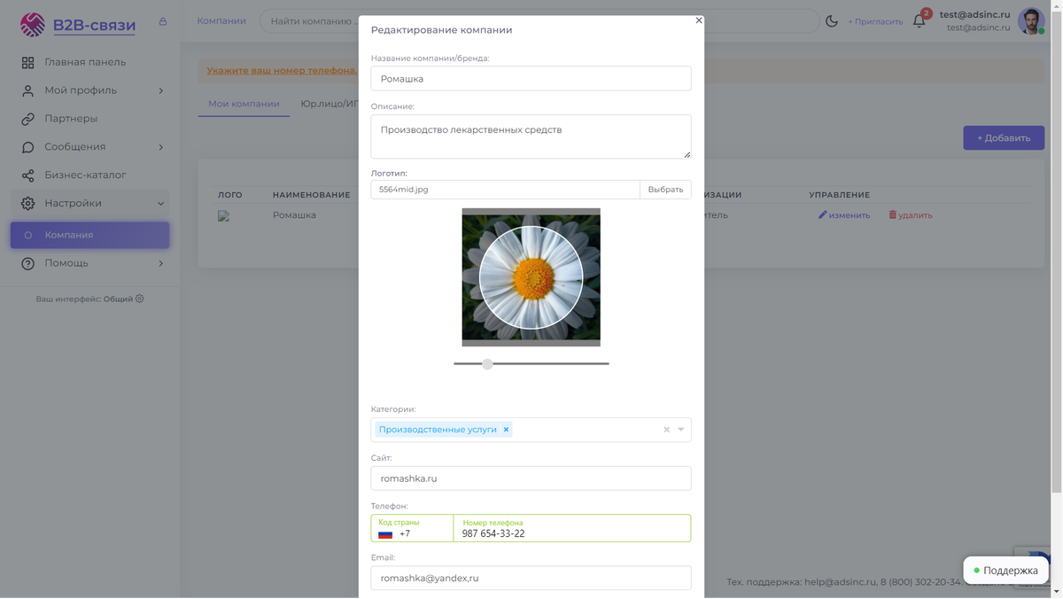Open the Партнеры menu item
Screen dimensions: 1063x599
(x=71, y=119)
